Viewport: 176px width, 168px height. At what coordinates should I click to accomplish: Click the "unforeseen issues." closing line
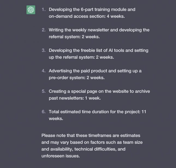pos(61,156)
